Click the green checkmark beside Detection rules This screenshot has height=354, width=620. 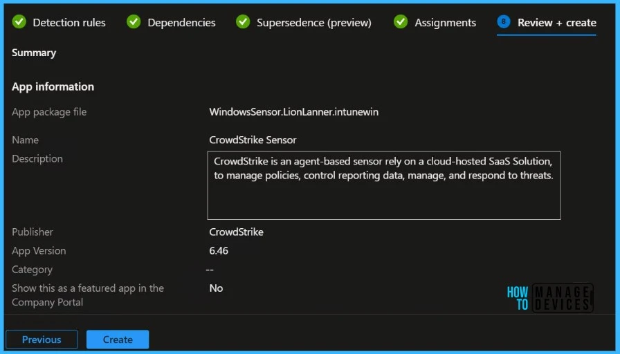(x=19, y=22)
